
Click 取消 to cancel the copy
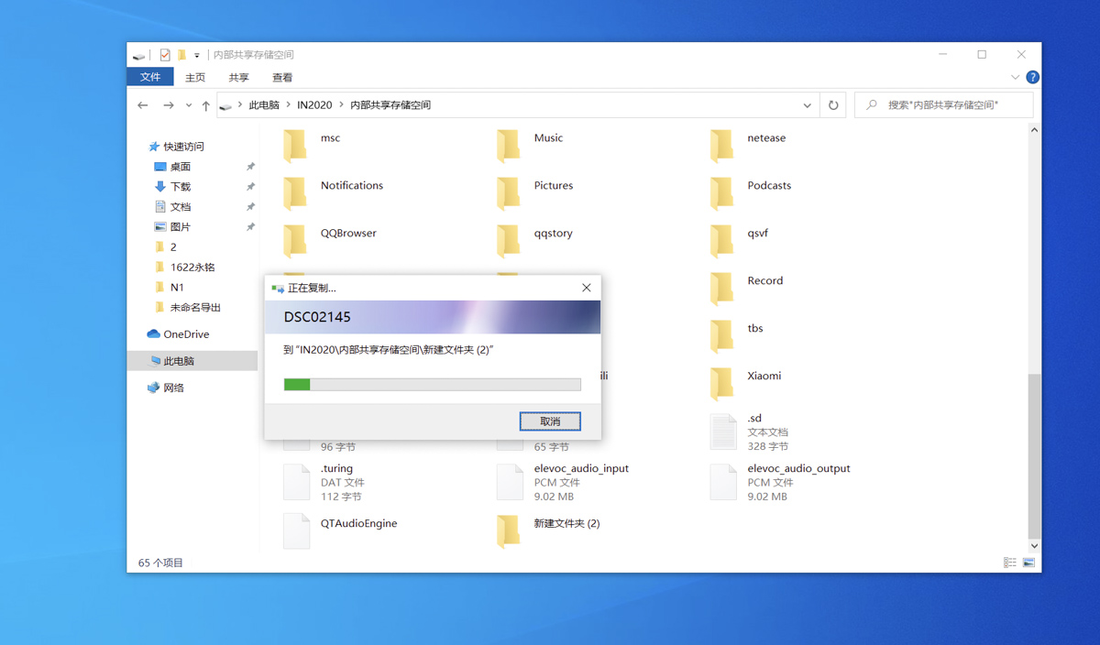[x=550, y=421]
